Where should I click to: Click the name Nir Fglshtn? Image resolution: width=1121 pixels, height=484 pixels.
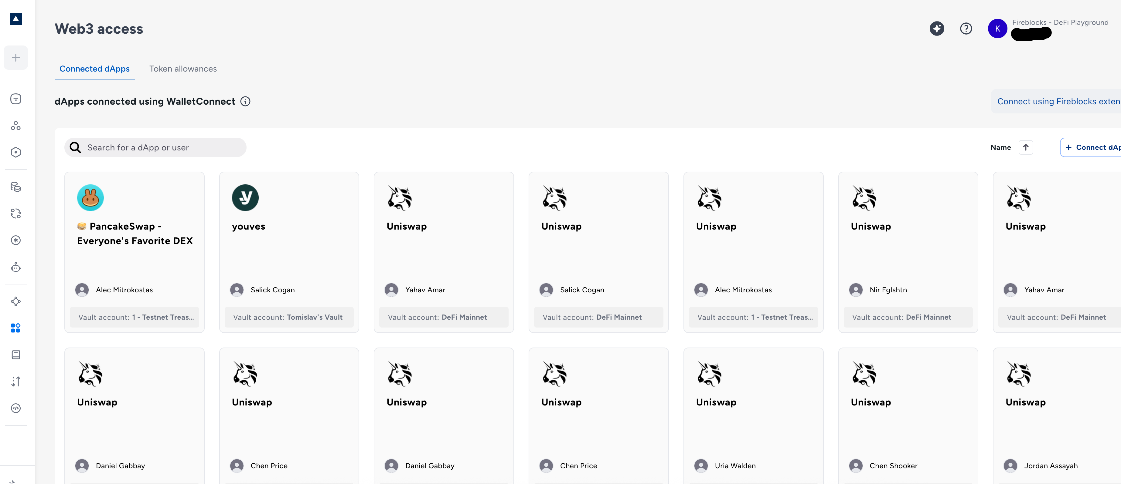[888, 290]
